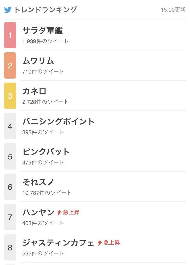Click the orange rank 2 badge

pos(10,65)
